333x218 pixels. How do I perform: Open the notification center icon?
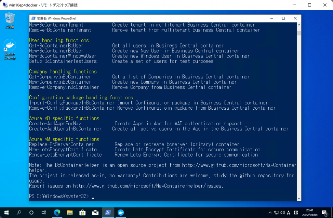pyautogui.click(x=325, y=213)
